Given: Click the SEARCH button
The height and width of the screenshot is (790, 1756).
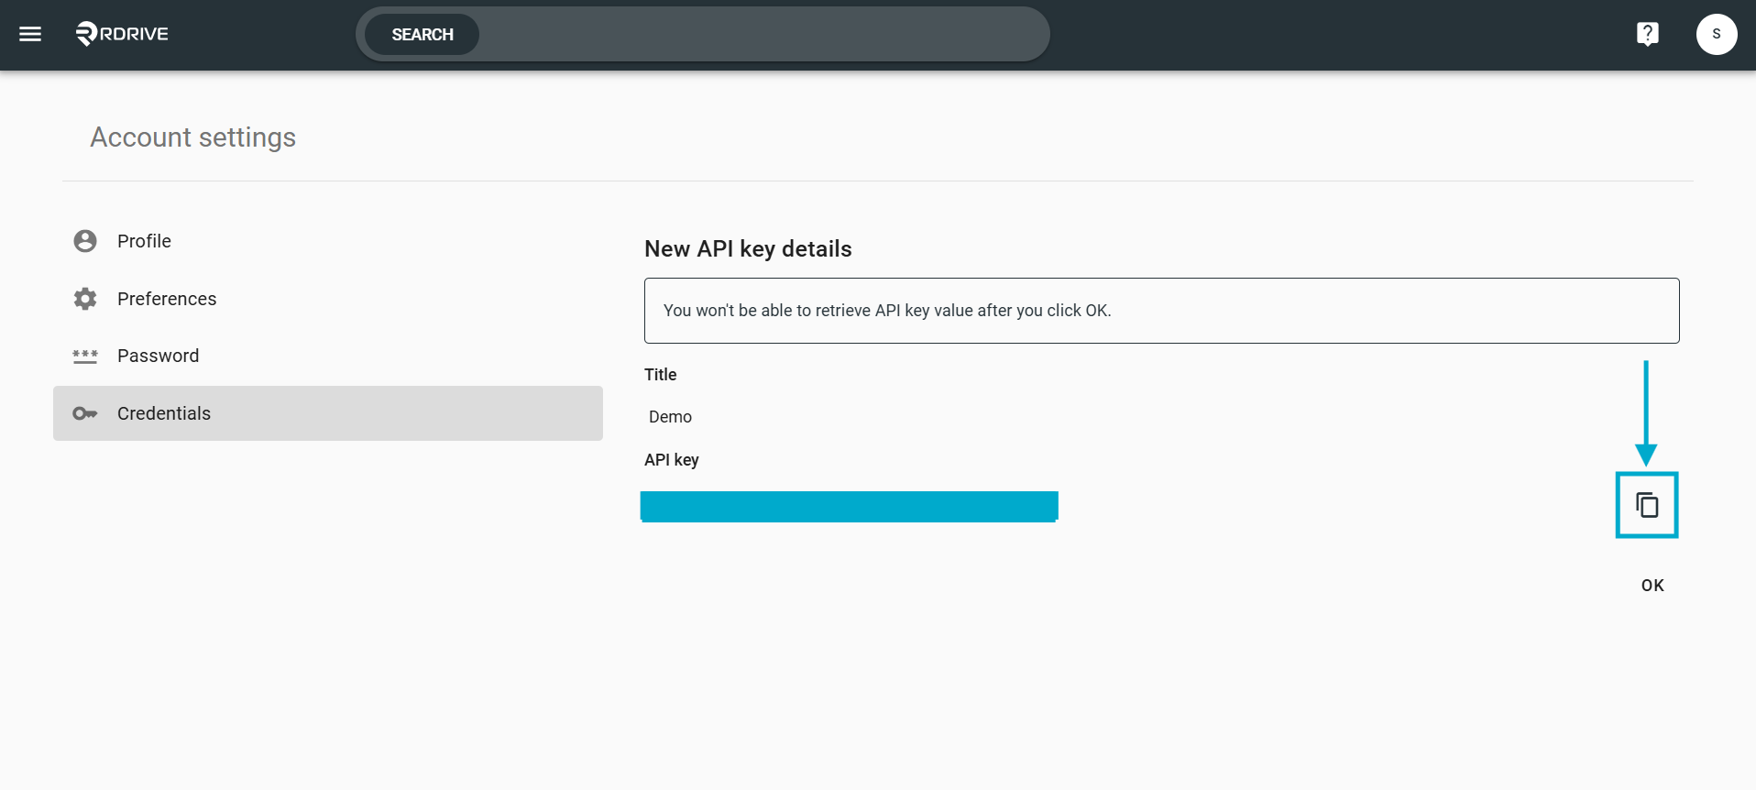Looking at the screenshot, I should (423, 34).
